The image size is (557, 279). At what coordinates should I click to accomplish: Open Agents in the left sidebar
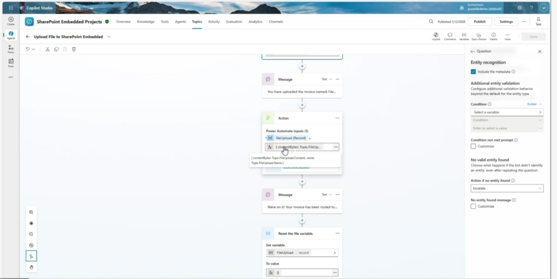[11, 35]
